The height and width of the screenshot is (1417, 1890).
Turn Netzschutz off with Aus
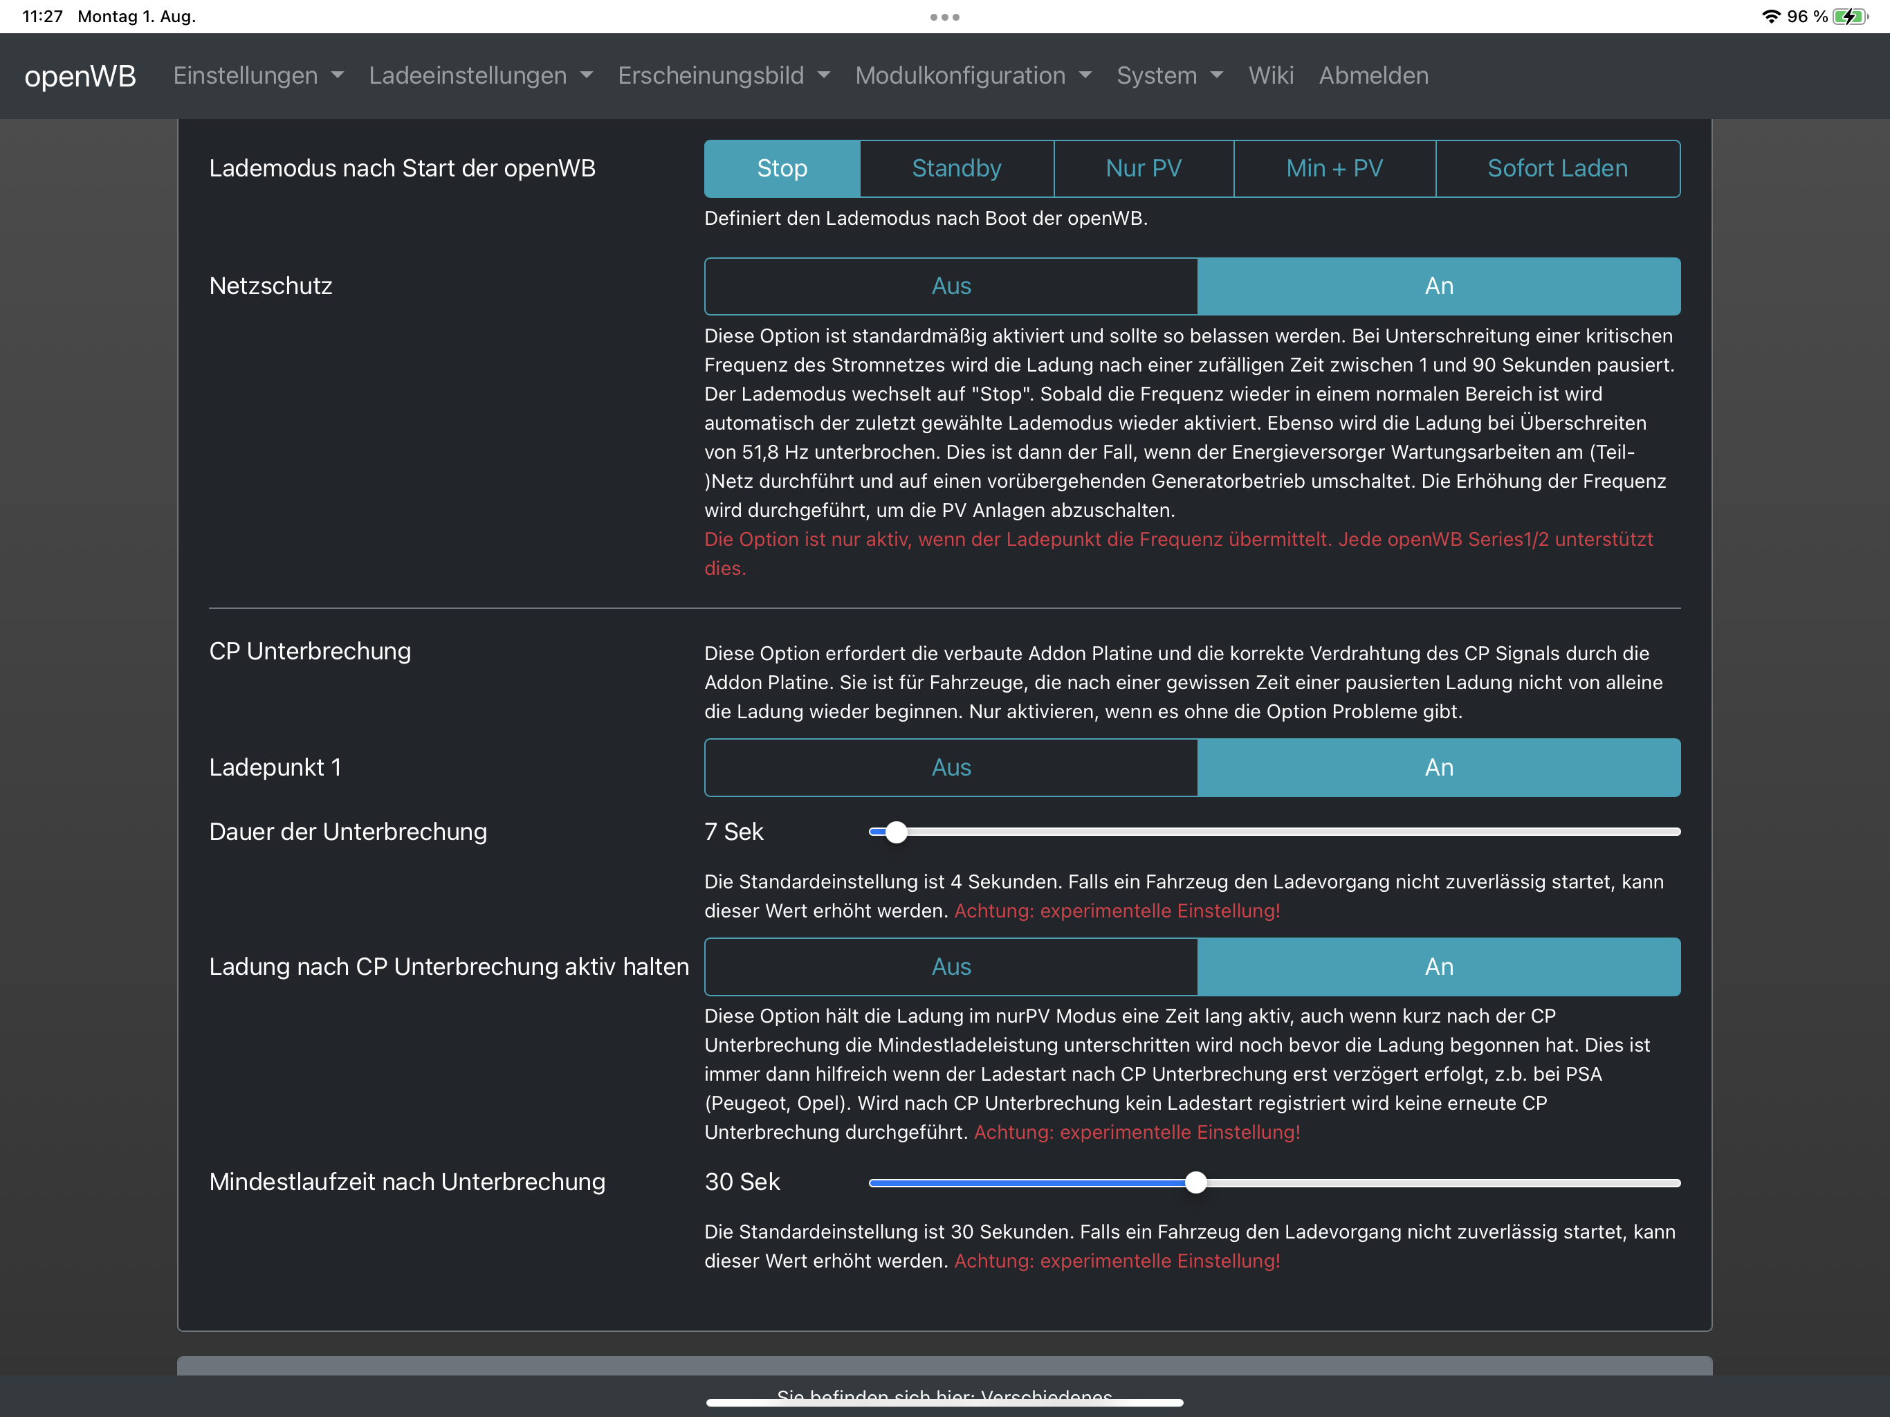(x=951, y=286)
